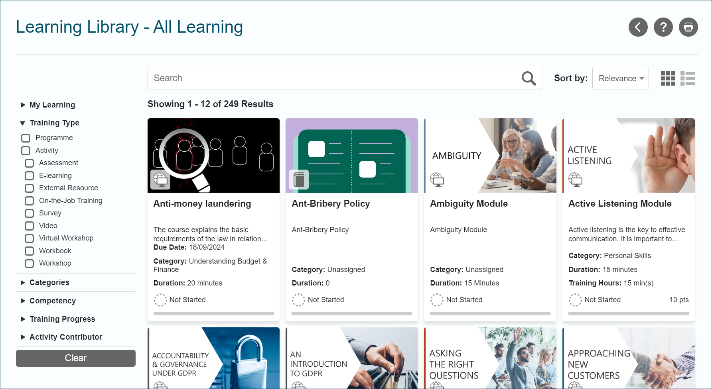
Task: Select the Workshop checkbox
Action: (30, 264)
